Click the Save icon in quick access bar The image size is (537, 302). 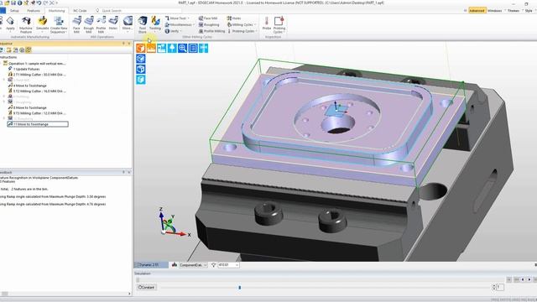(13, 3)
